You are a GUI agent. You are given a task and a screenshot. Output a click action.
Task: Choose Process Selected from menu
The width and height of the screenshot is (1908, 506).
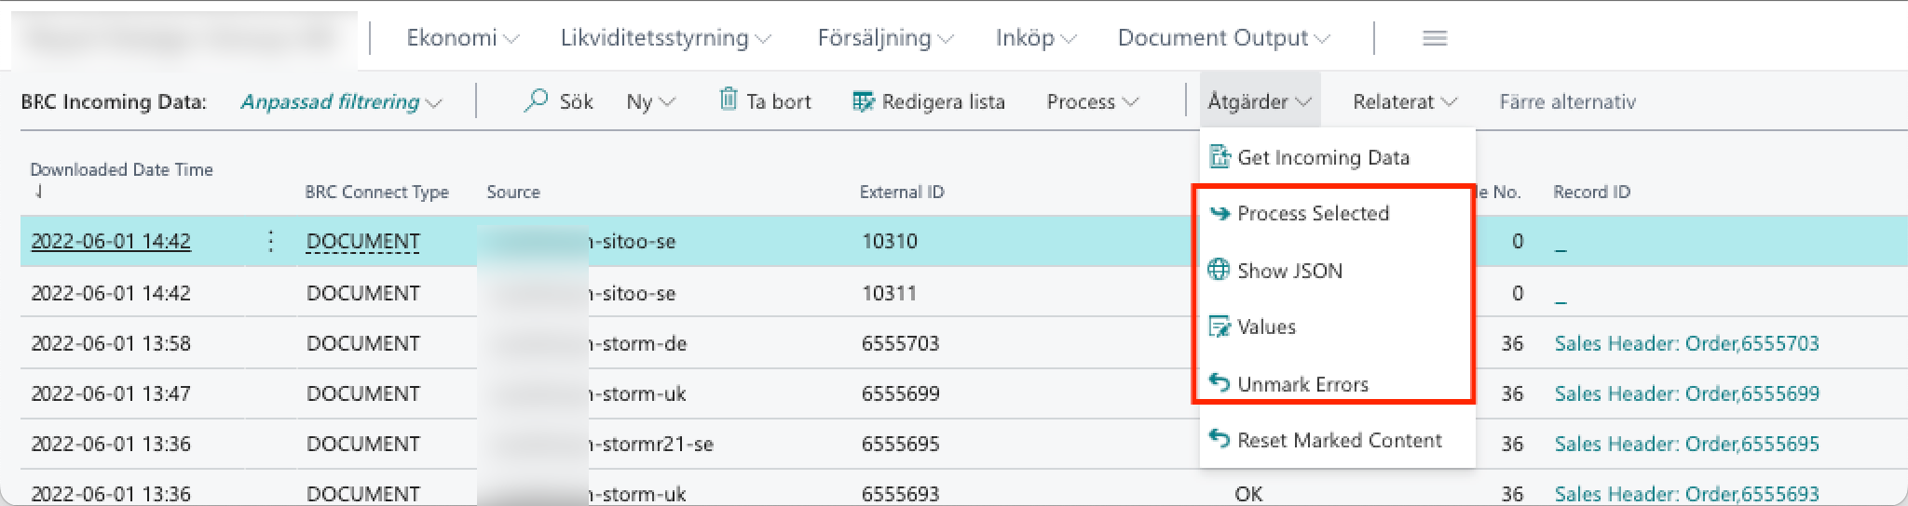click(x=1313, y=214)
